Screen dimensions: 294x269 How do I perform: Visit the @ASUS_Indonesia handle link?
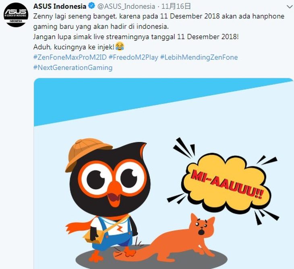coord(126,6)
